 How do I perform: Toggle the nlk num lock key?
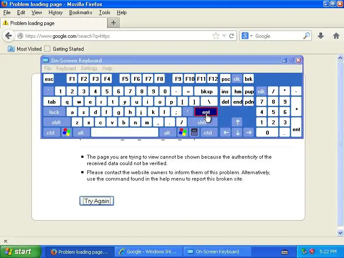(x=261, y=92)
